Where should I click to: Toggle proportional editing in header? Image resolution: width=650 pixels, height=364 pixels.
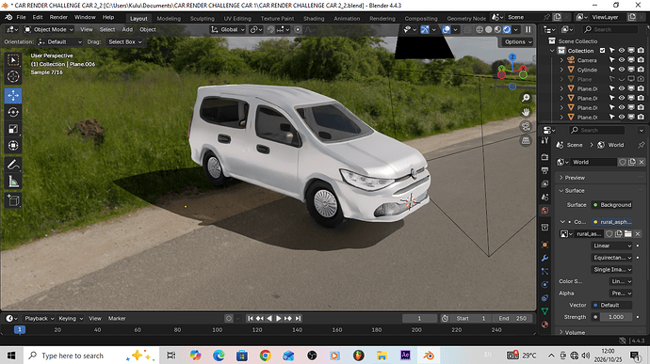click(298, 29)
